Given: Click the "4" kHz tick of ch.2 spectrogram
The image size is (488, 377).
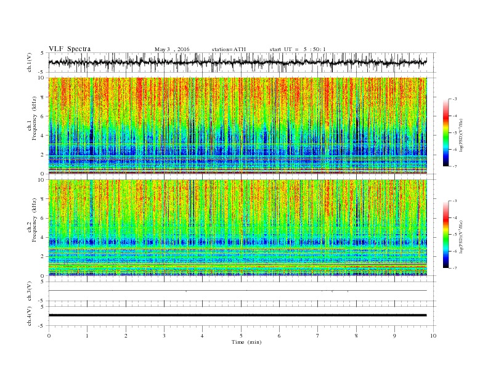Looking at the screenshot, I should point(43,237).
